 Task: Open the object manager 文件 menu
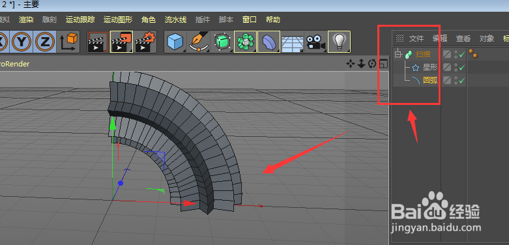click(416, 38)
